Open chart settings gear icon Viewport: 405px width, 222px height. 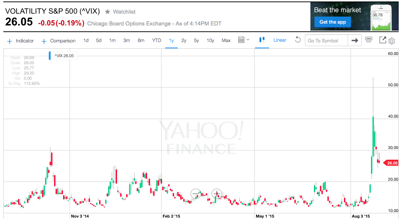tap(392, 41)
